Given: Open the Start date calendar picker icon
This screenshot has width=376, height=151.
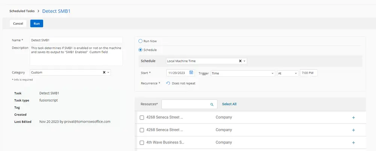Looking at the screenshot, I should 191,73.
